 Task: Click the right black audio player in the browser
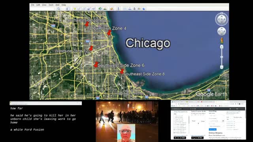197,138
